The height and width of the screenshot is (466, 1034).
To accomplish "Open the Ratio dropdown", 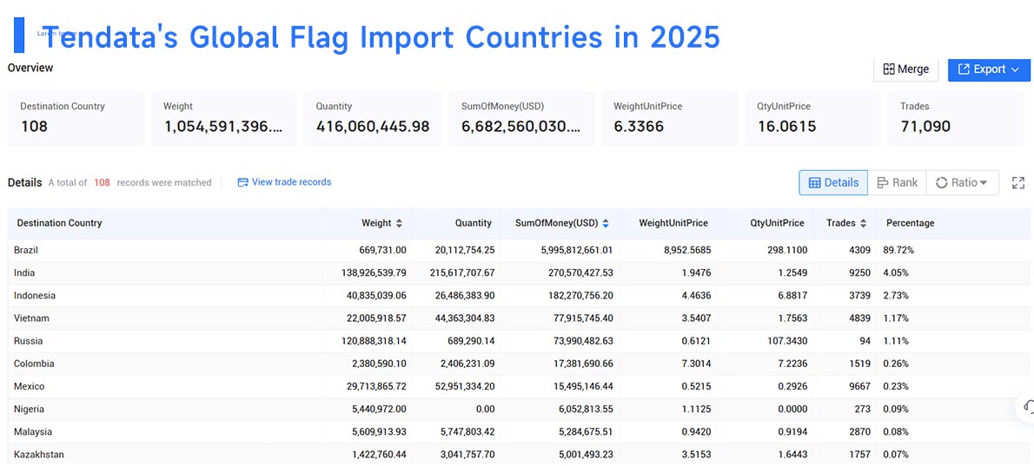I will (x=962, y=182).
